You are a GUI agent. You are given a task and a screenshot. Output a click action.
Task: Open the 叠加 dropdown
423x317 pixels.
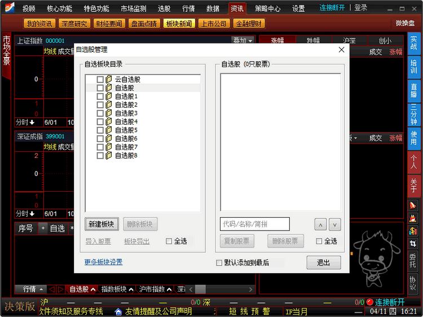[x=243, y=41]
